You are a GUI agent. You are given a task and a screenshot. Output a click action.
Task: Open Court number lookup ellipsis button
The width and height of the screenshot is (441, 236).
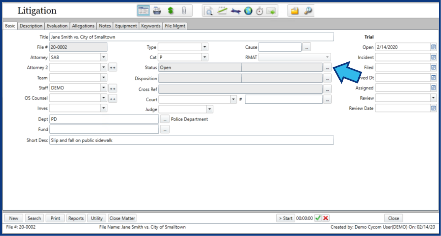[327, 99]
